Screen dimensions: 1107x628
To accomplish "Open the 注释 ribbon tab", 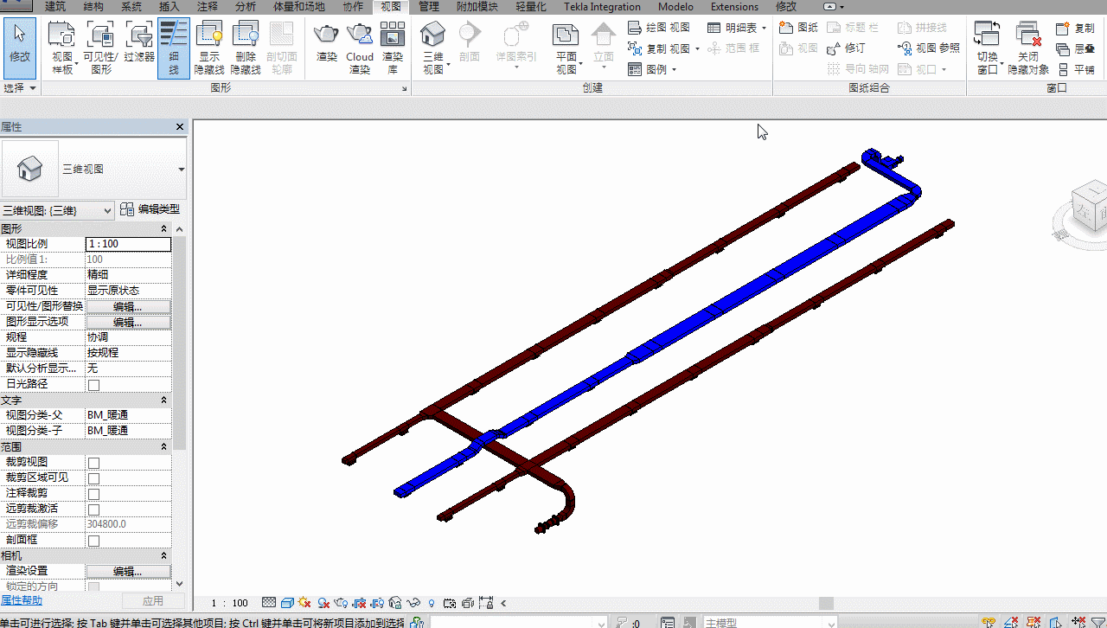I will coord(208,7).
